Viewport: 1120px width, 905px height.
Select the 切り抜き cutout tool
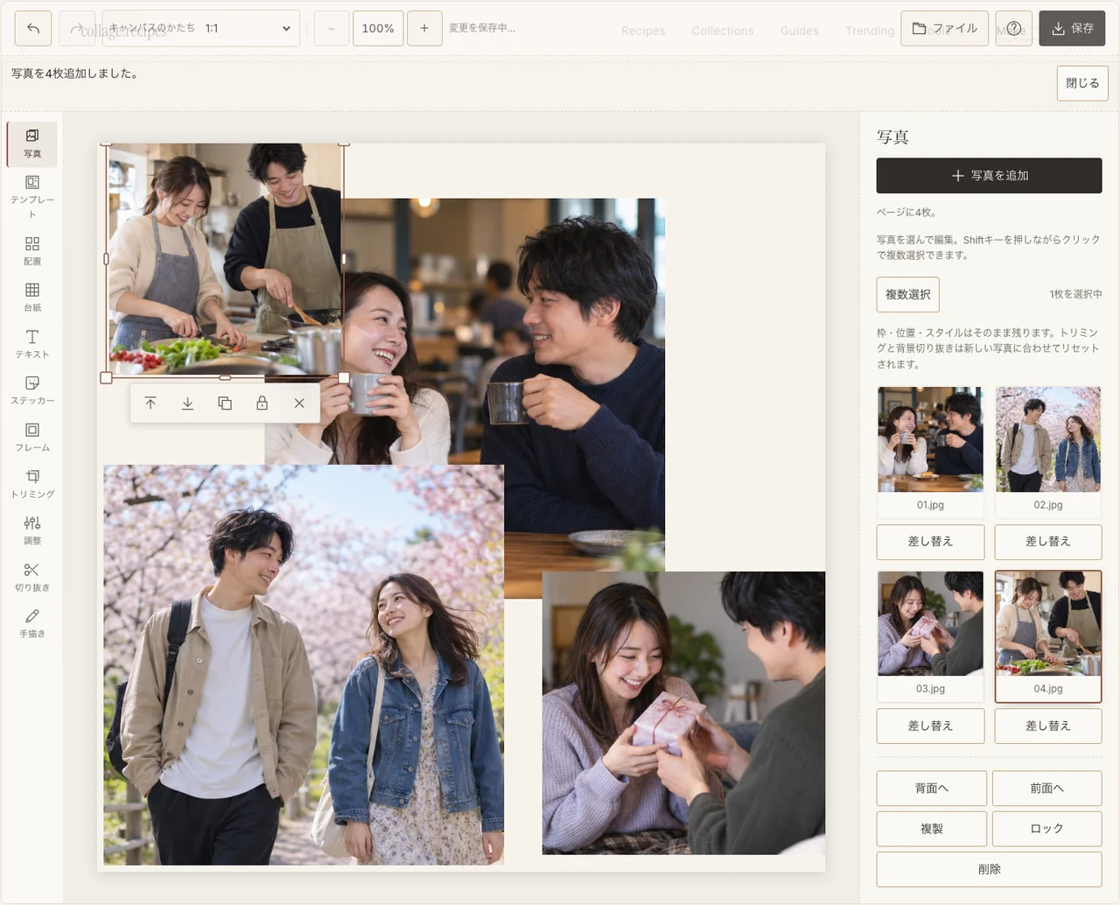pos(32,577)
